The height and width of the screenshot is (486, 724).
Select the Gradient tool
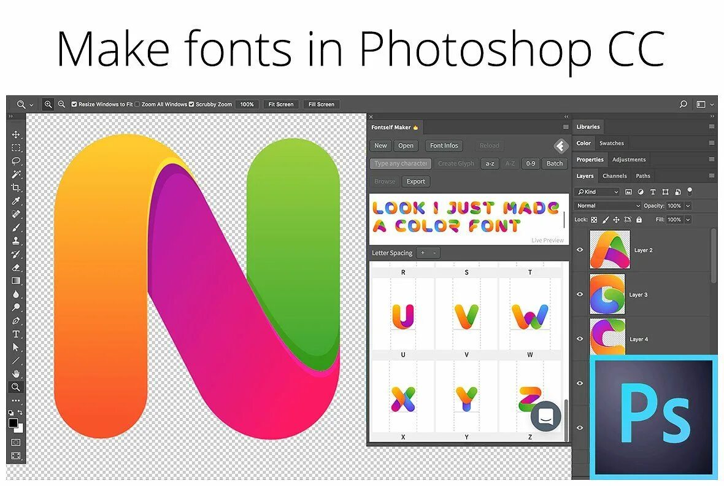click(16, 280)
